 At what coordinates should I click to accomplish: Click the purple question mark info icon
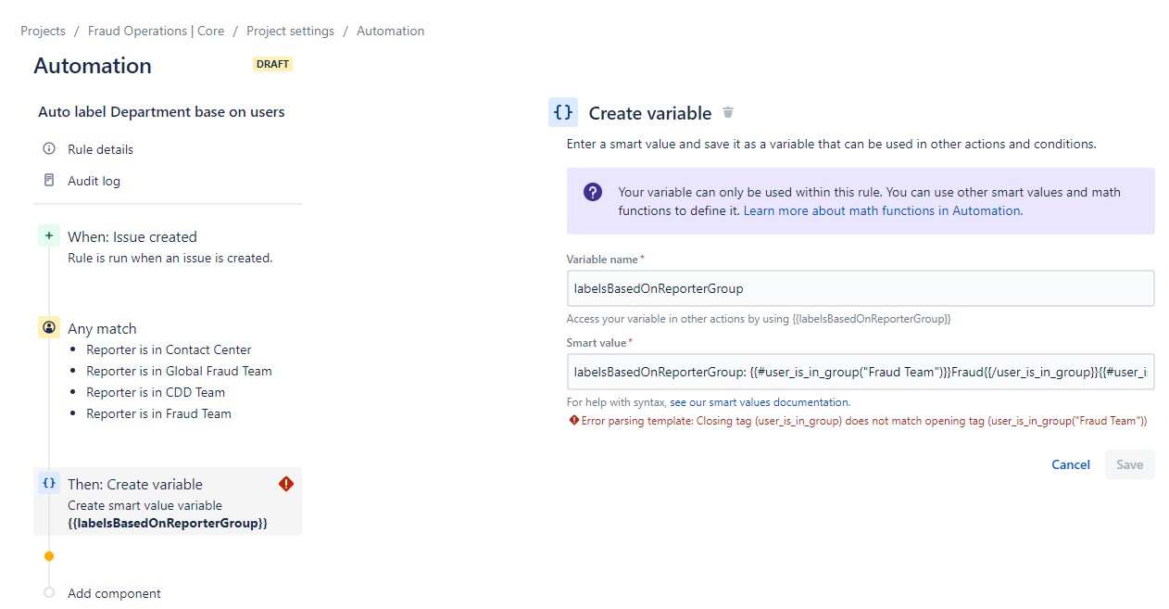(593, 192)
